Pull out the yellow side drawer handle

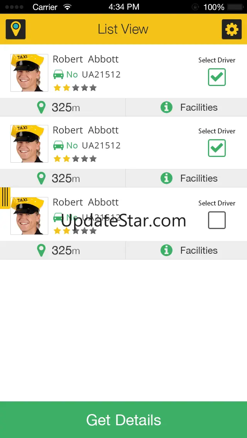[x=5, y=198]
